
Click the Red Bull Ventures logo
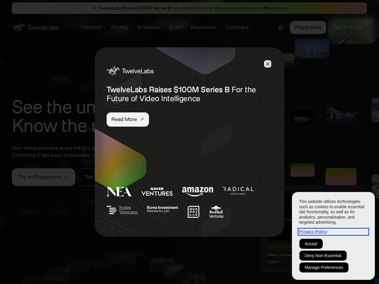[216, 212]
